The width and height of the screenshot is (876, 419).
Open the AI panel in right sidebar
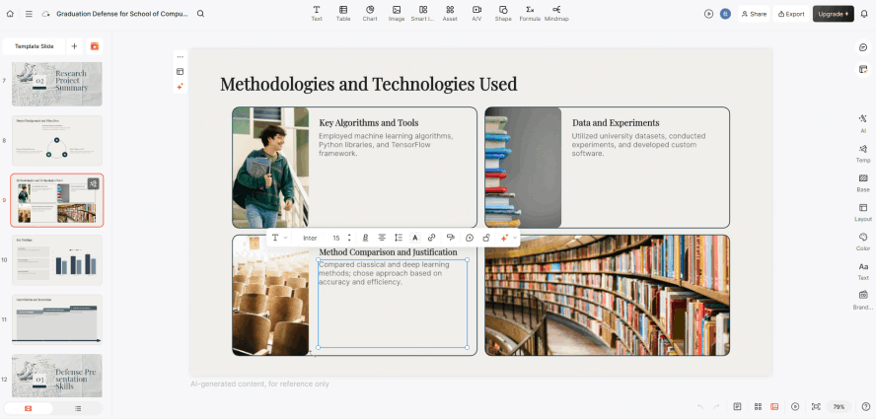click(x=863, y=121)
